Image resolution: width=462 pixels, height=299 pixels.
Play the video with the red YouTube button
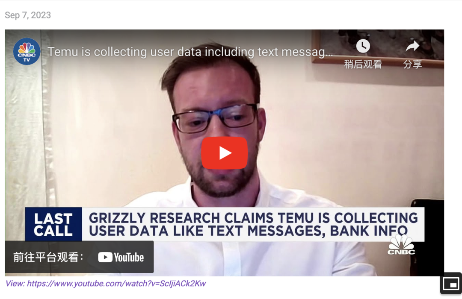pos(225,153)
